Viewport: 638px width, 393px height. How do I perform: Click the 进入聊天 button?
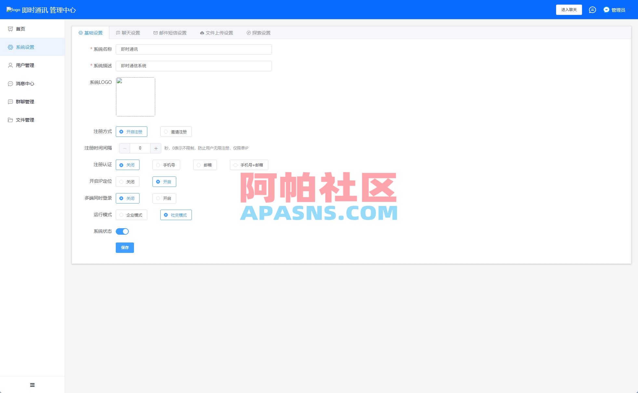pos(569,10)
